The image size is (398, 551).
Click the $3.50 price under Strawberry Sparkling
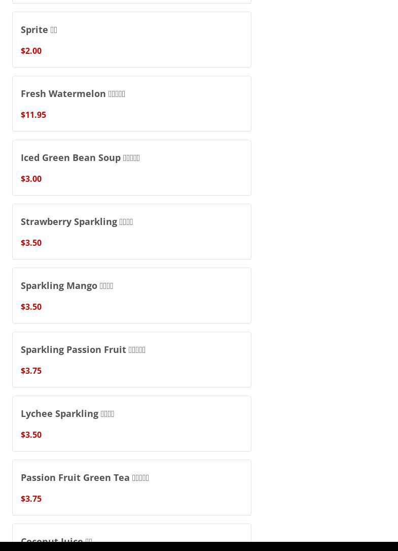[x=31, y=243]
